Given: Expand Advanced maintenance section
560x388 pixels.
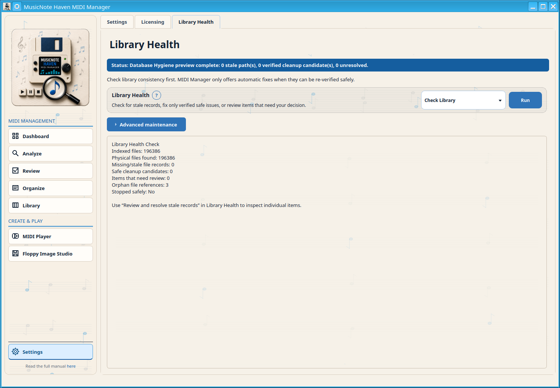Looking at the screenshot, I should click(146, 125).
